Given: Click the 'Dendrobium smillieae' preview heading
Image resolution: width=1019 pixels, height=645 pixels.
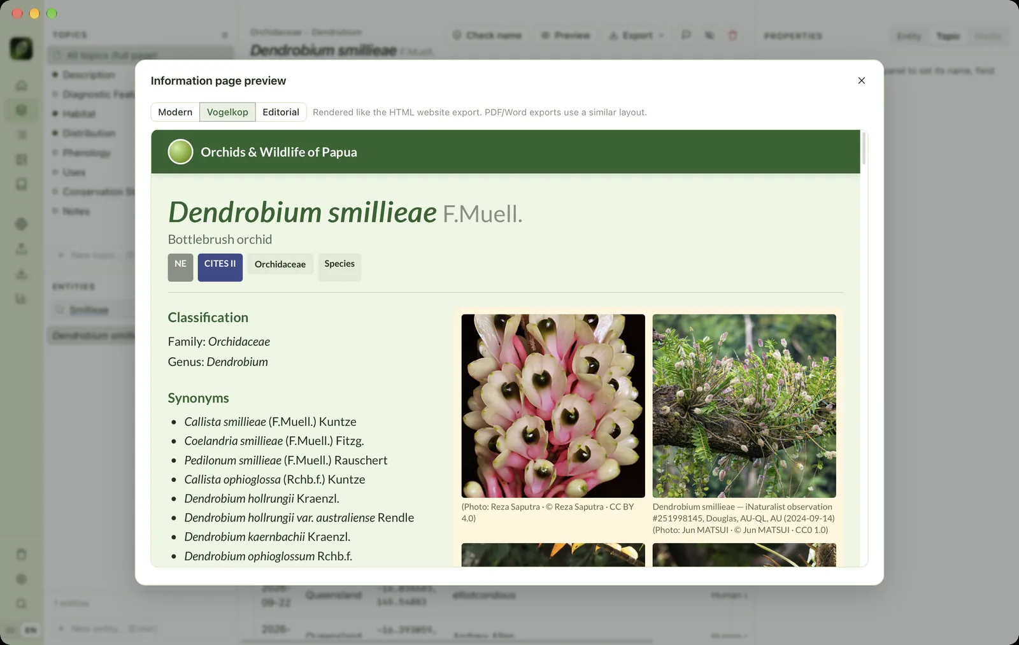Looking at the screenshot, I should point(303,212).
